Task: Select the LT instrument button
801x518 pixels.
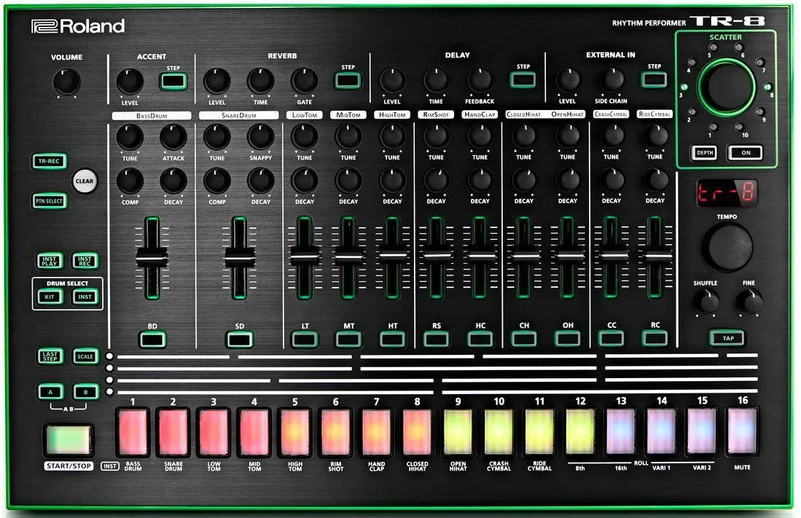Action: [x=305, y=339]
